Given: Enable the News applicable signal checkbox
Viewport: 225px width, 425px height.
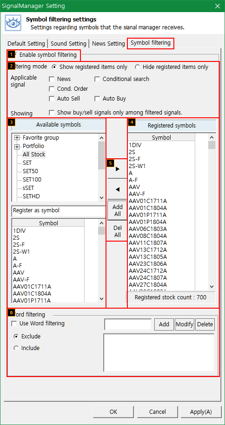Looking at the screenshot, I should click(52, 79).
